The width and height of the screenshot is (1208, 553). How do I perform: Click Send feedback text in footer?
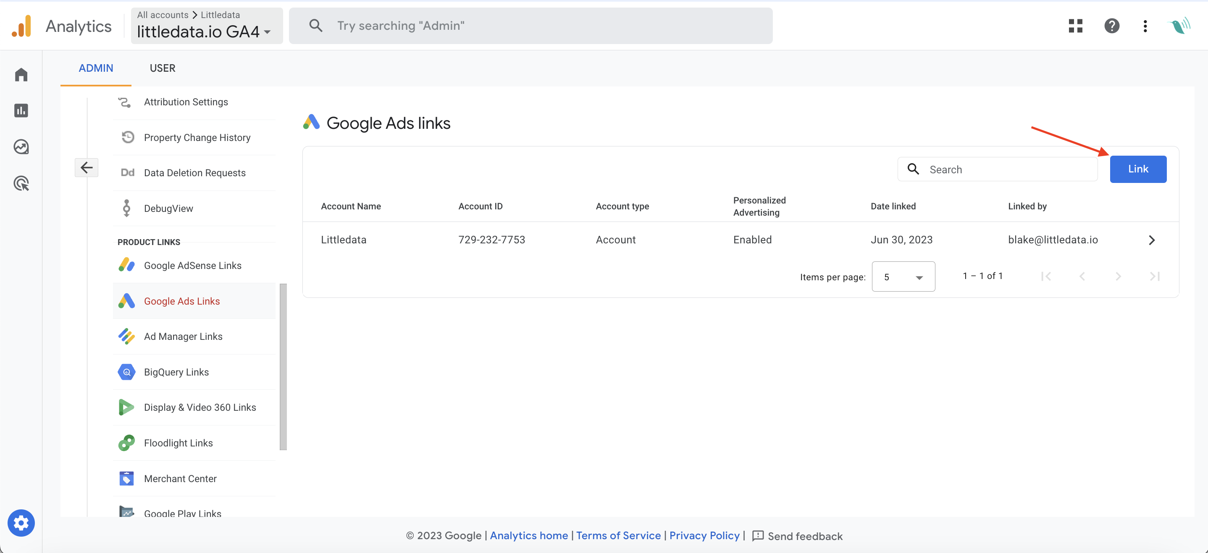click(x=805, y=536)
